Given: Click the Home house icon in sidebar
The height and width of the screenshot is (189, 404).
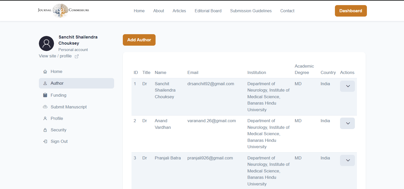Looking at the screenshot, I should tap(45, 72).
